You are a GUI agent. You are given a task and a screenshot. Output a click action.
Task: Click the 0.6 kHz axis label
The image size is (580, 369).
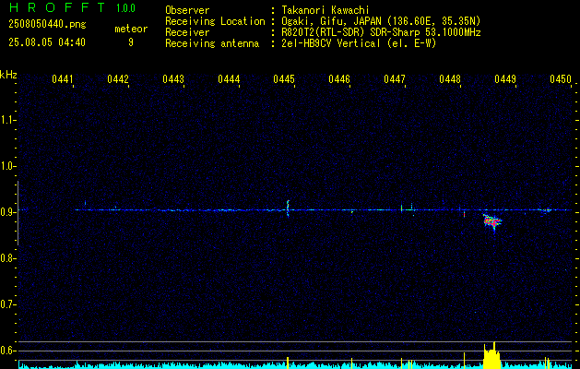point(7,351)
